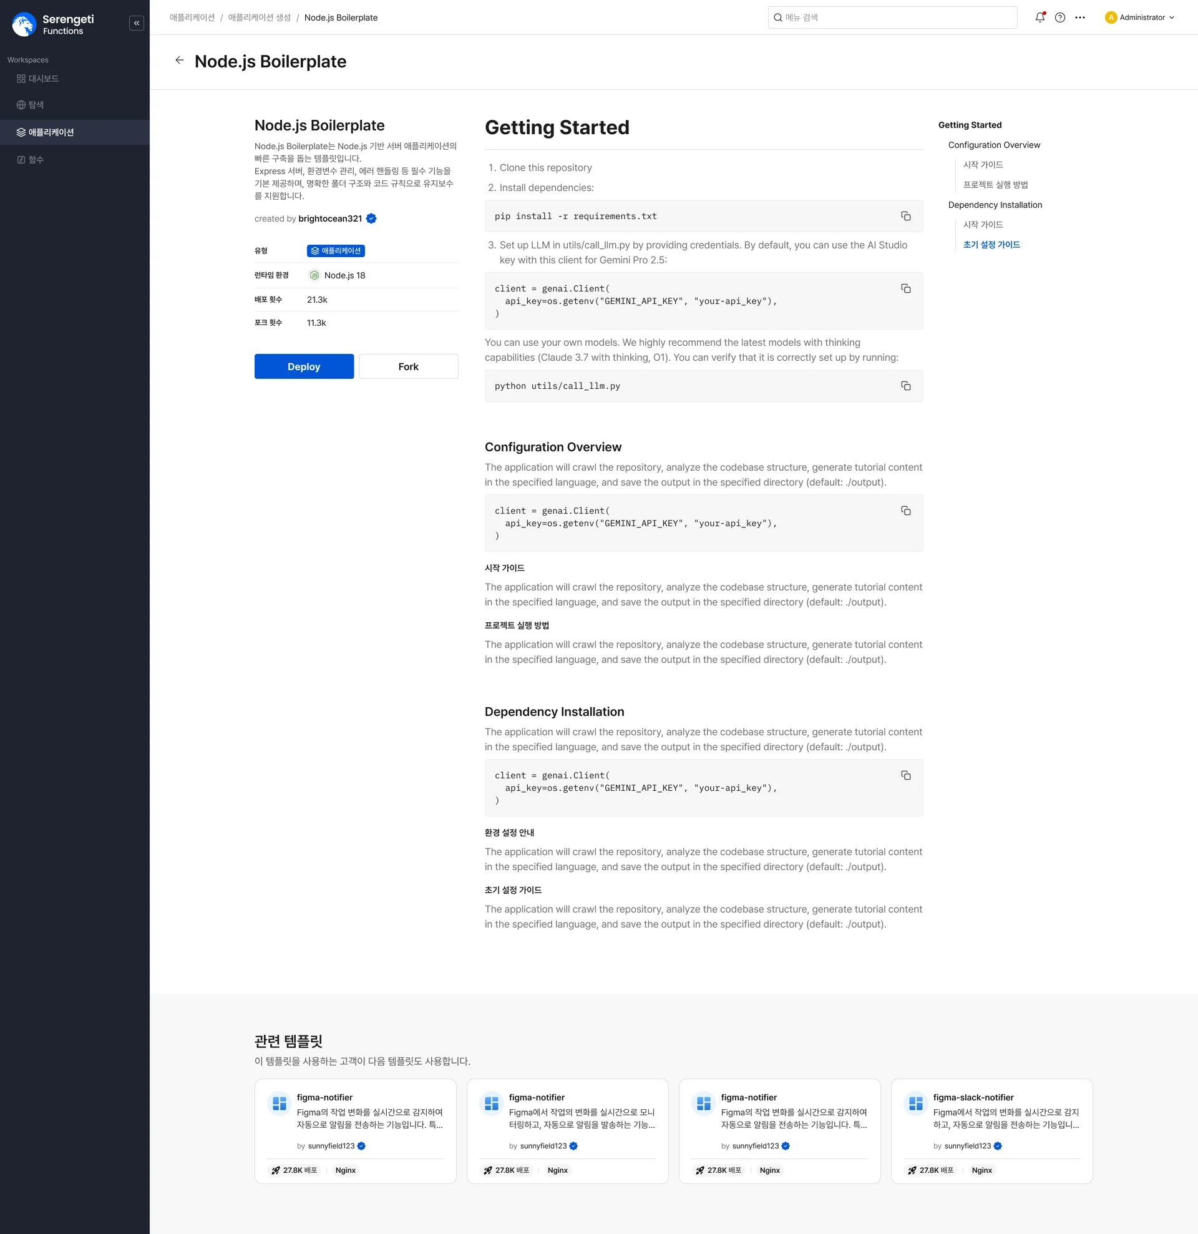1198x1234 pixels.
Task: Open the notifications bell
Action: coord(1040,17)
